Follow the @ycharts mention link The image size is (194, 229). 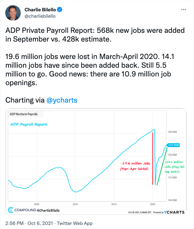pyautogui.click(x=62, y=100)
